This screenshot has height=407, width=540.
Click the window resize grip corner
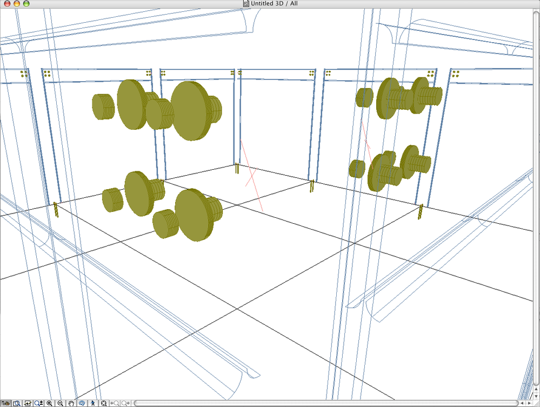point(537,403)
